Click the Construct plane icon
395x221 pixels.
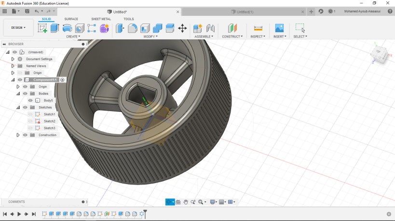coord(232,28)
